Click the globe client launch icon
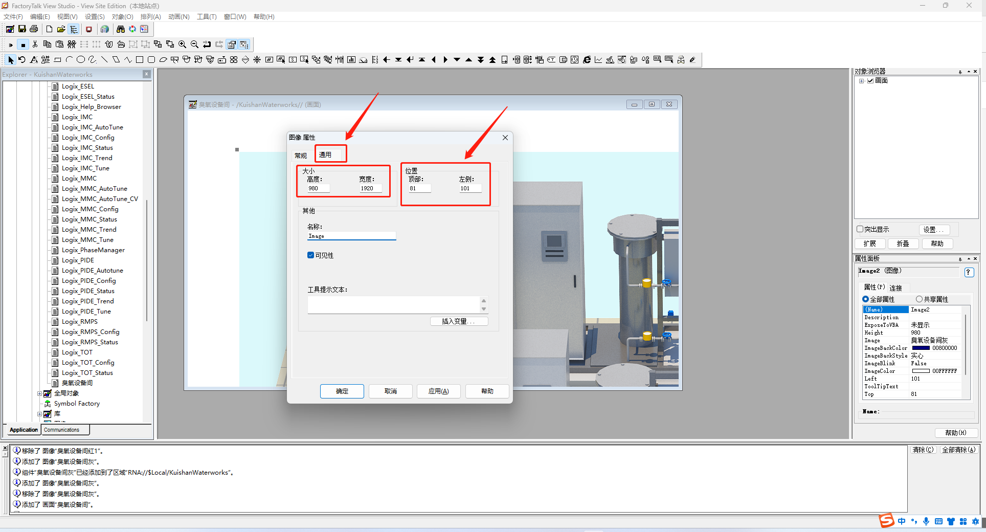The image size is (986, 532). pos(105,29)
